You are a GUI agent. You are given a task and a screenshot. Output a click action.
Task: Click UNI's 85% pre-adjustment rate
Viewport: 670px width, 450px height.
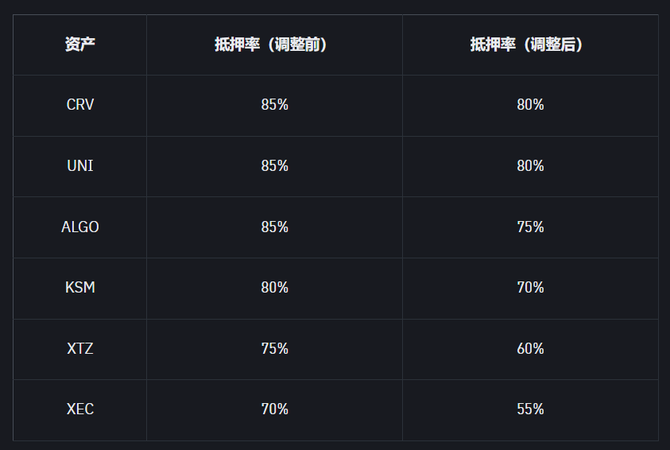[x=274, y=166]
